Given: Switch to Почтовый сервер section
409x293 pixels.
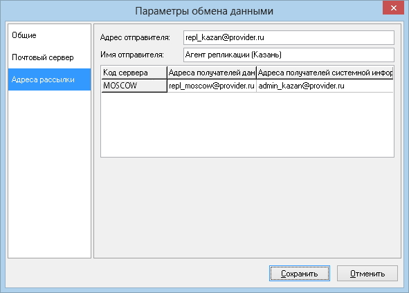Looking at the screenshot, I should click(x=49, y=57).
